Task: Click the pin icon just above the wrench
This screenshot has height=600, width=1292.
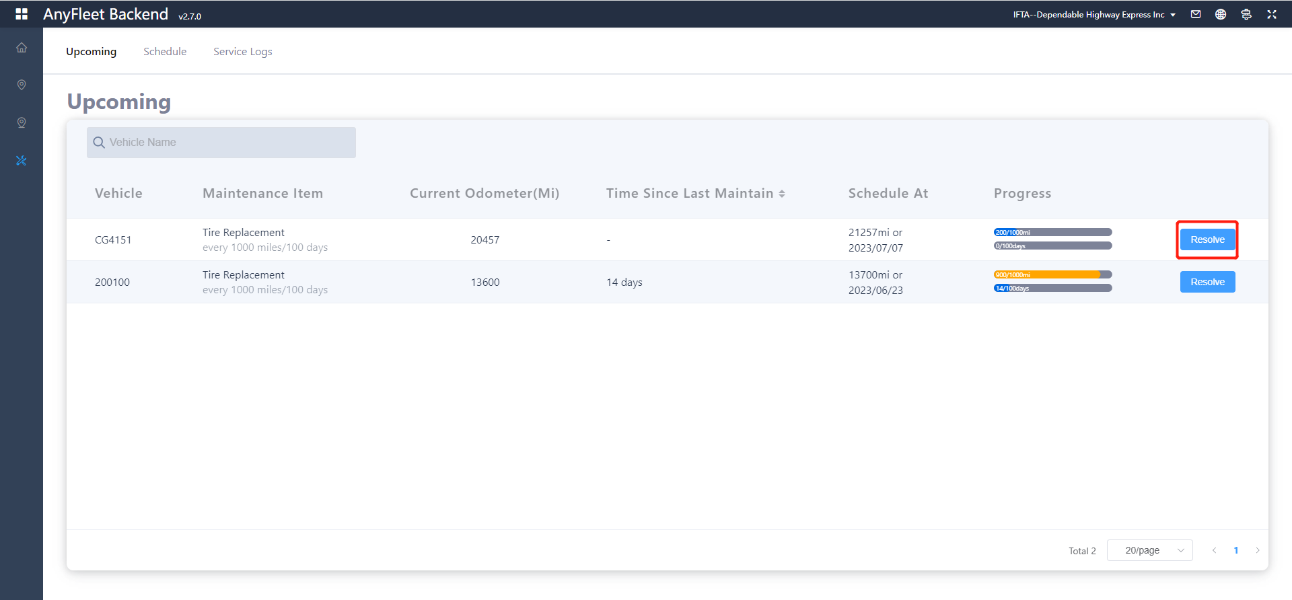Action: pyautogui.click(x=22, y=122)
